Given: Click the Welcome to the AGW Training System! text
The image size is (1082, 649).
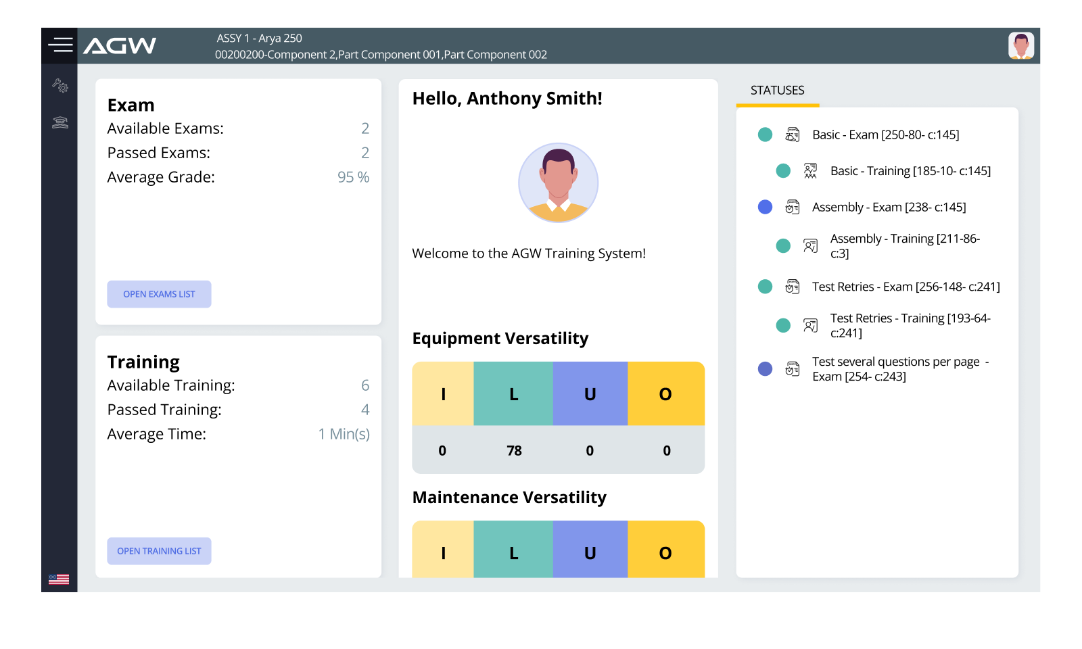Looking at the screenshot, I should [x=529, y=254].
